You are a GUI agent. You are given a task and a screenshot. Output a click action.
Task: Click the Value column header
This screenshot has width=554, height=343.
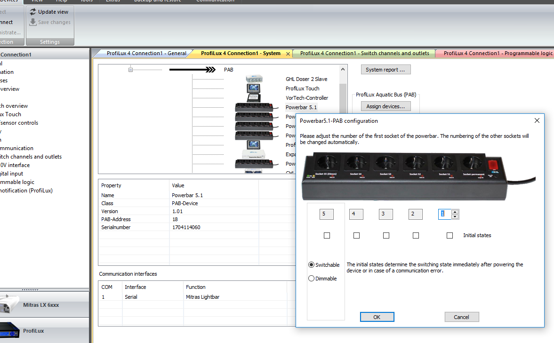(178, 185)
